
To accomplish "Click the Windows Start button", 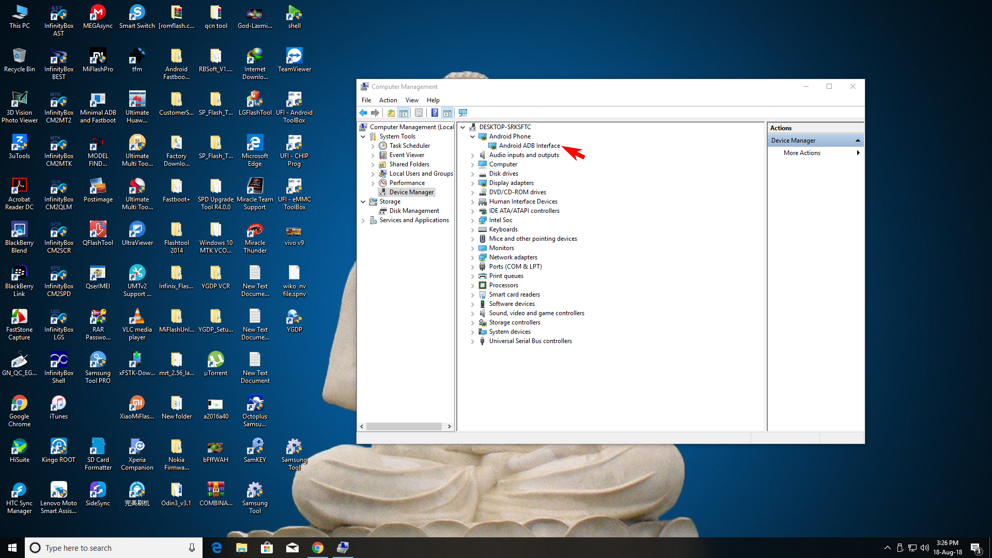I will tap(12, 548).
